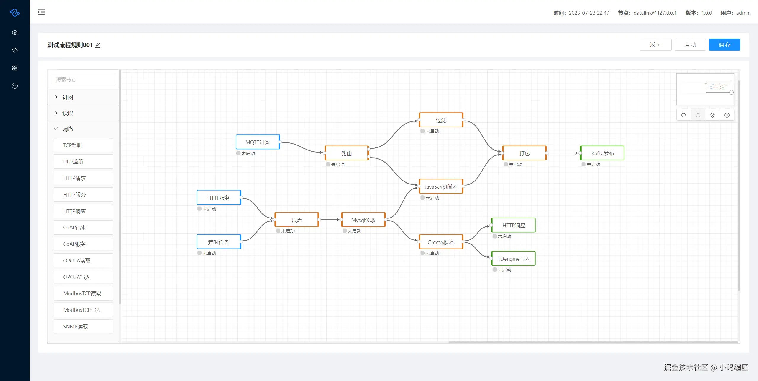Viewport: 758px width, 381px height.
Task: Open the flow graph sidebar icon
Action: (x=15, y=50)
